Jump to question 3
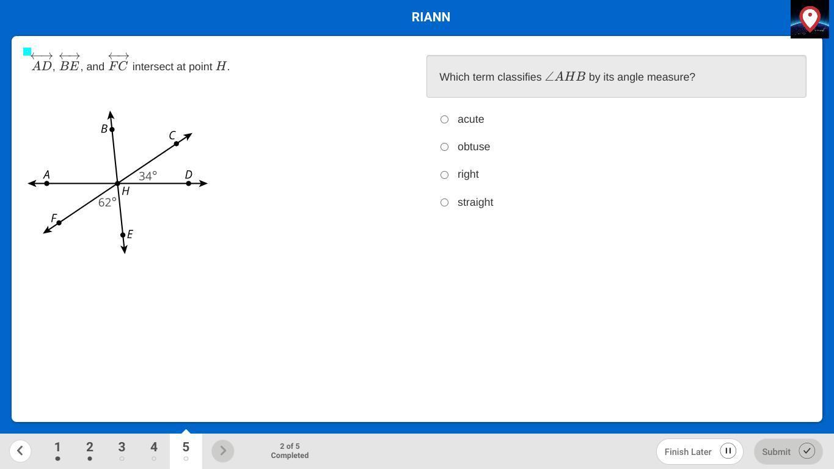The width and height of the screenshot is (834, 469). [x=122, y=451]
